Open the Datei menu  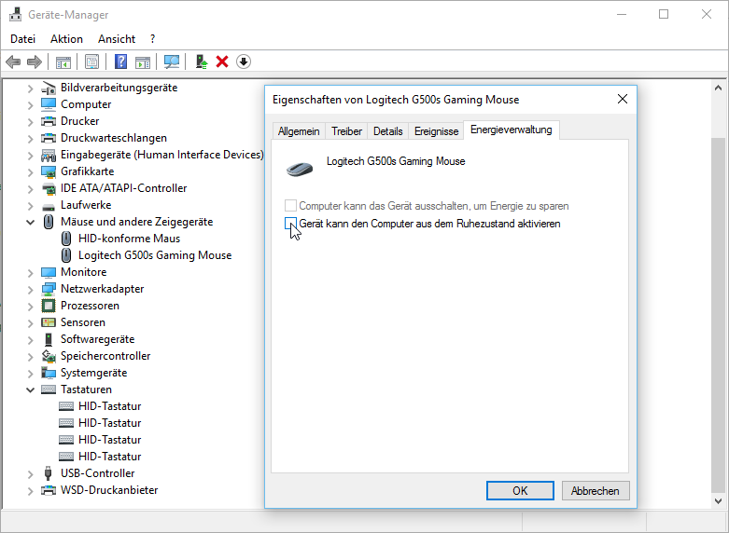(x=22, y=39)
